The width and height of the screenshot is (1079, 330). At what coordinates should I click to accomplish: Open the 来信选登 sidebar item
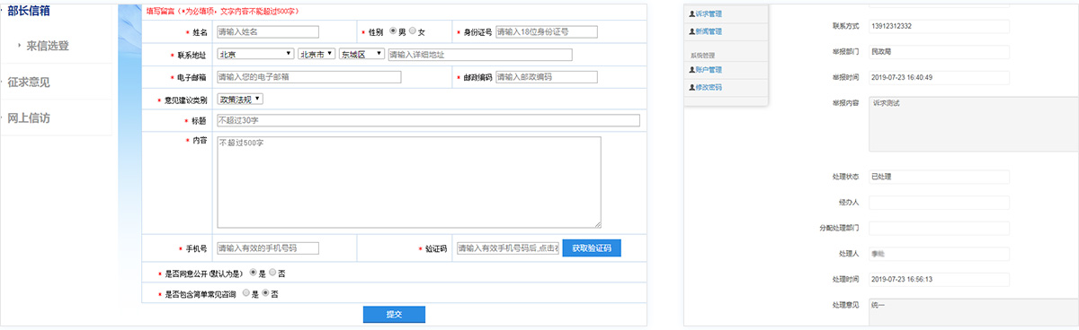coord(48,45)
